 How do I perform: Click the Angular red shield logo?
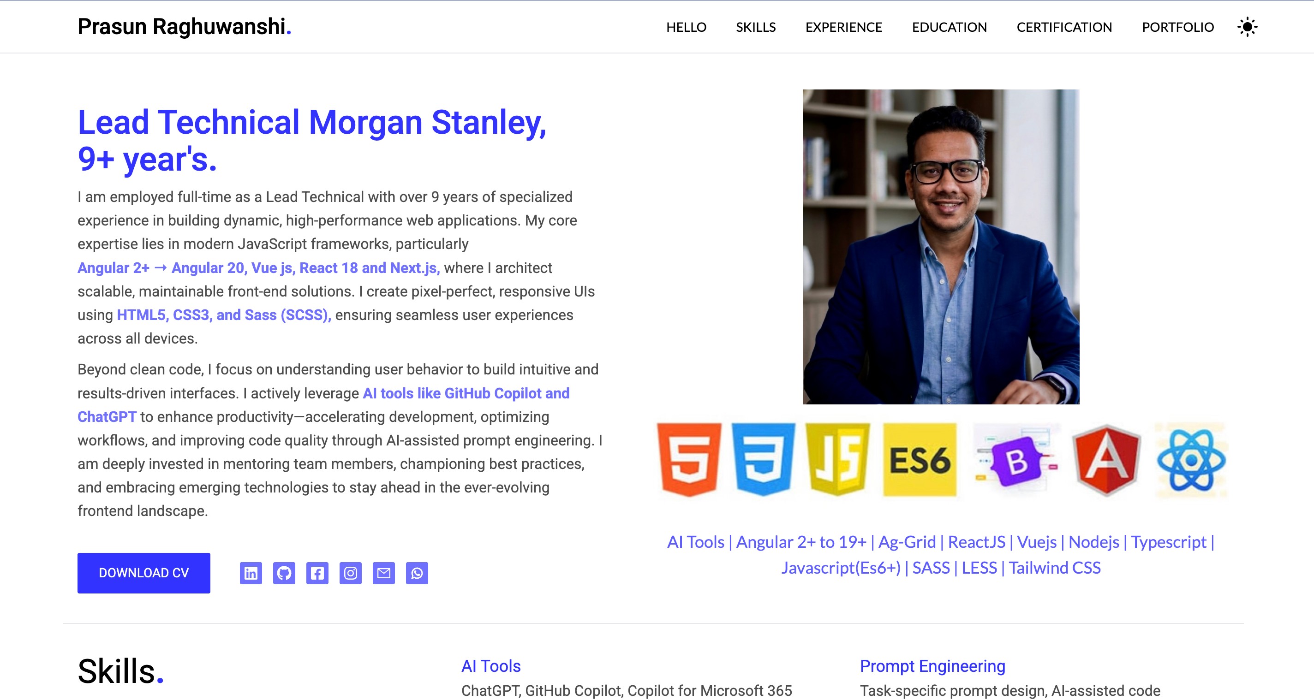(1106, 460)
